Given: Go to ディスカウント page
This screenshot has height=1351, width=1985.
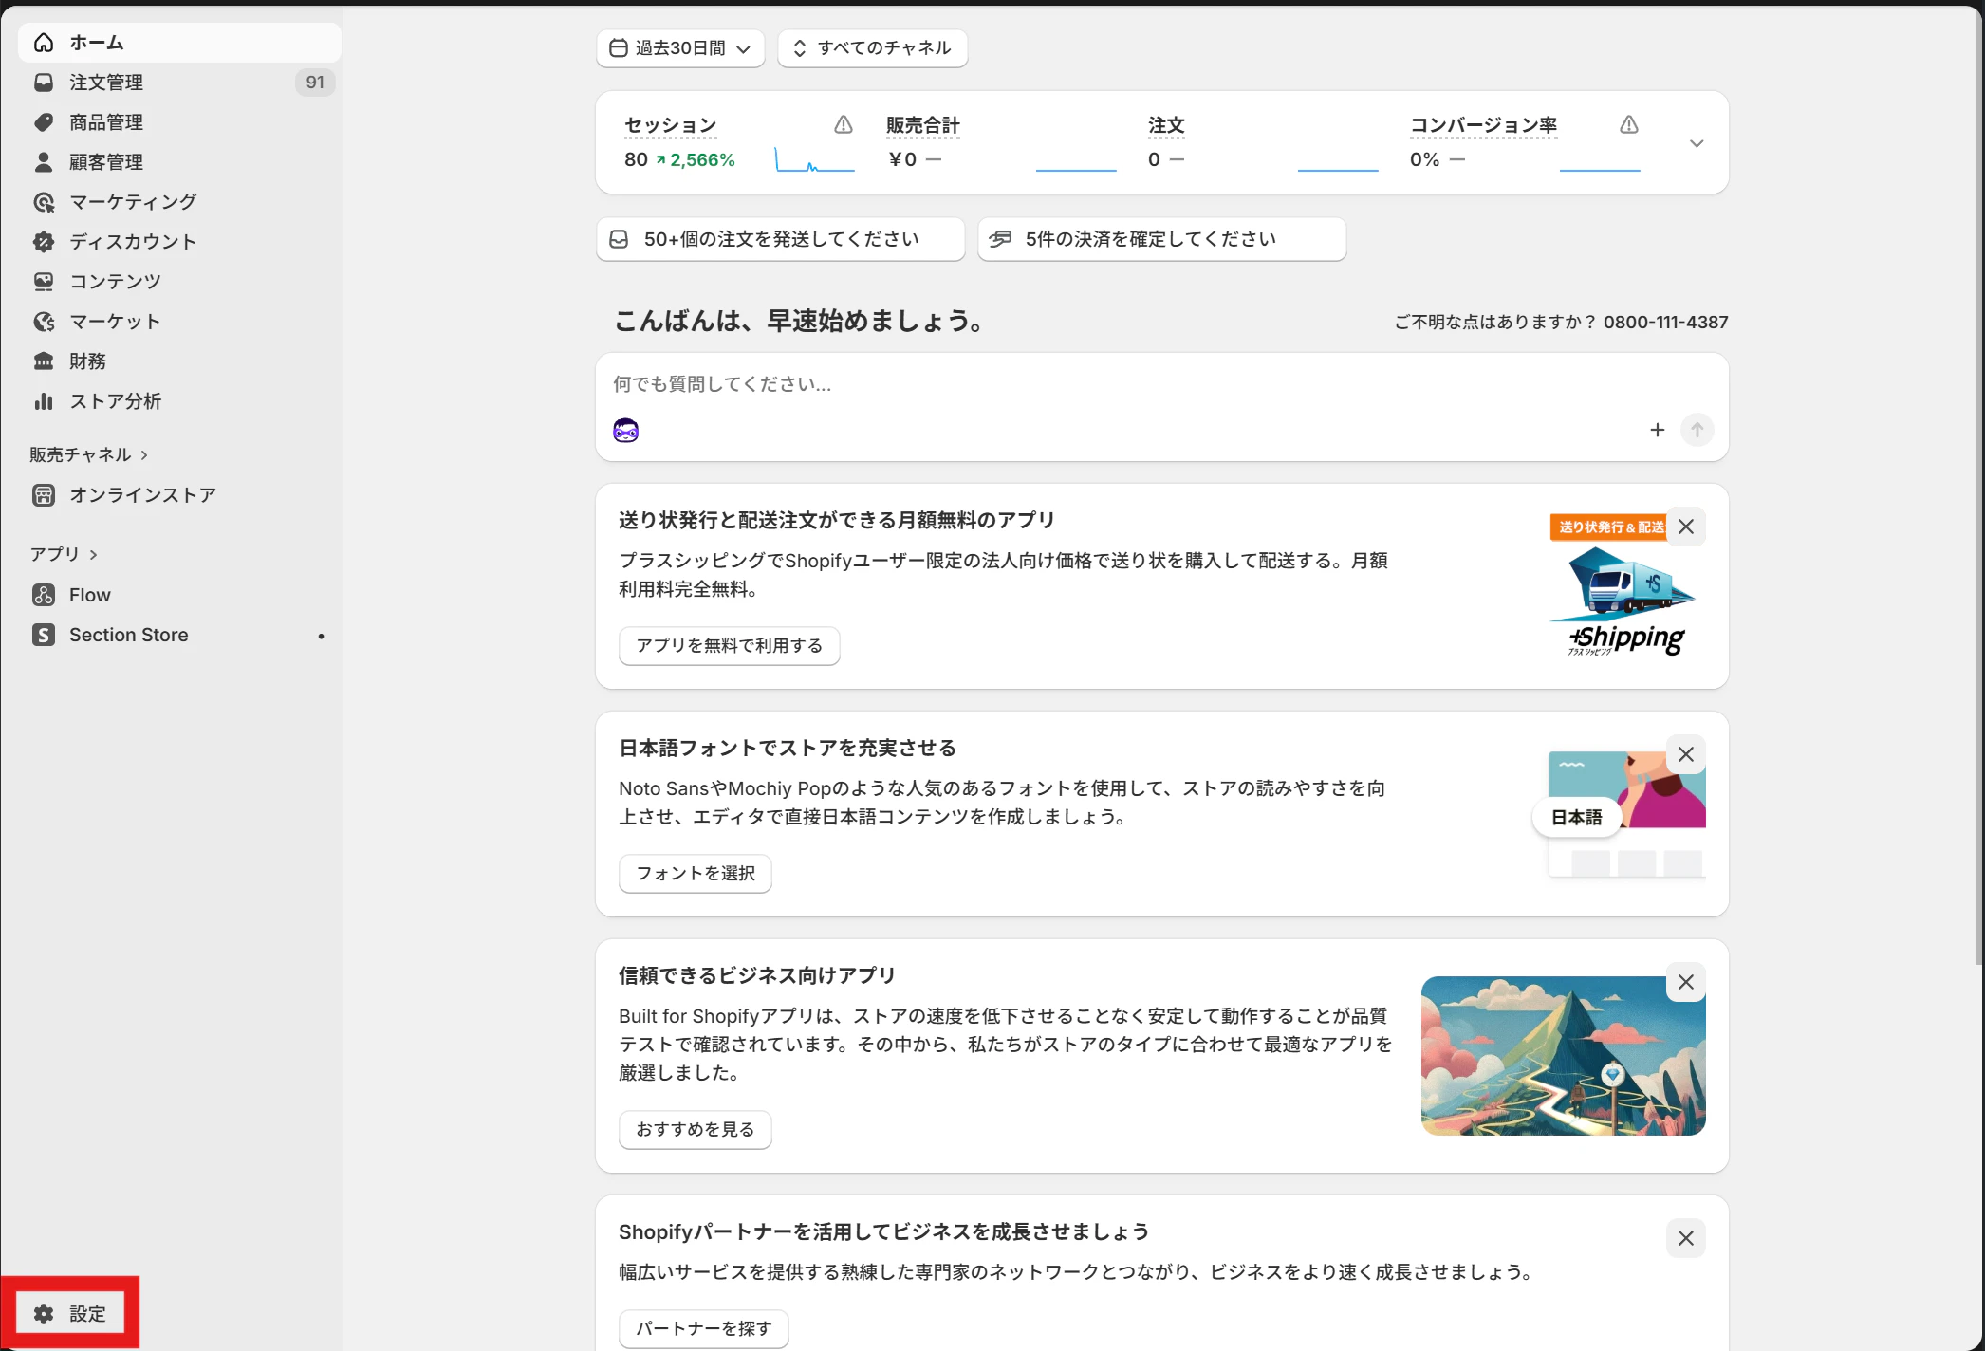Looking at the screenshot, I should coord(179,242).
